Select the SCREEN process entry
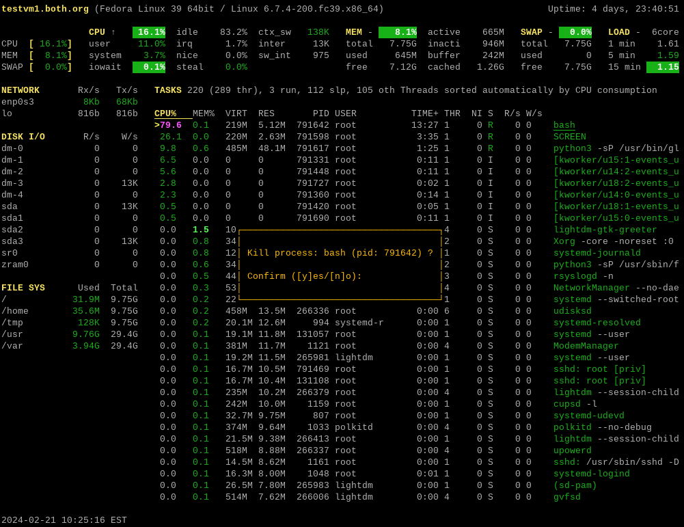The height and width of the screenshot is (527, 684). click(569, 137)
